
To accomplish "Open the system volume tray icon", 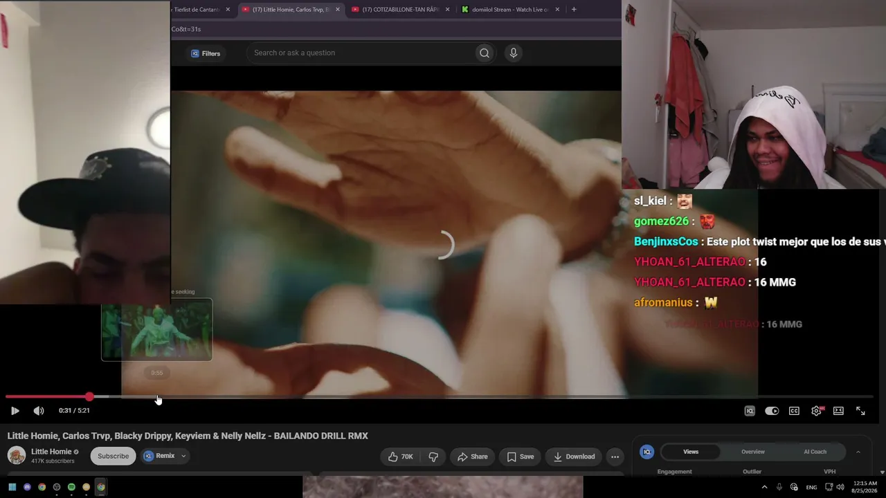I will [840, 487].
